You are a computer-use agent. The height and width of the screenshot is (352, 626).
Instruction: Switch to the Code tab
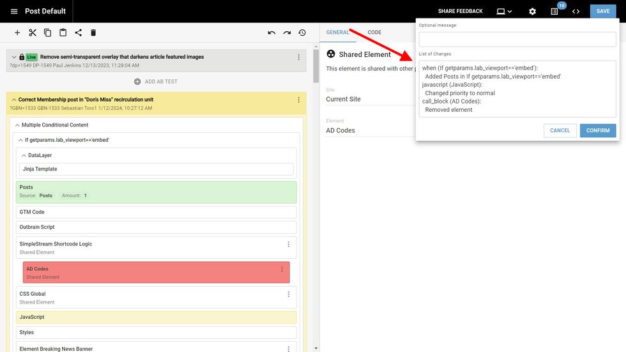tap(374, 33)
